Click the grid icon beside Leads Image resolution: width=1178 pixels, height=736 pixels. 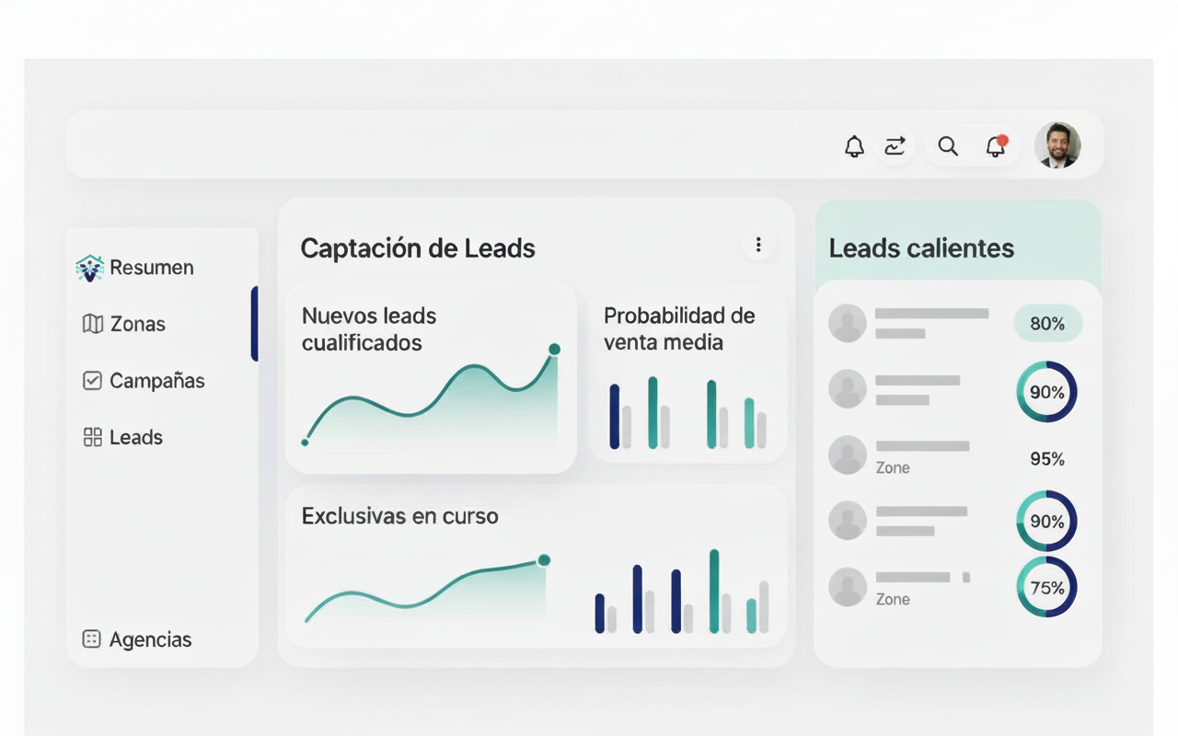(x=92, y=437)
